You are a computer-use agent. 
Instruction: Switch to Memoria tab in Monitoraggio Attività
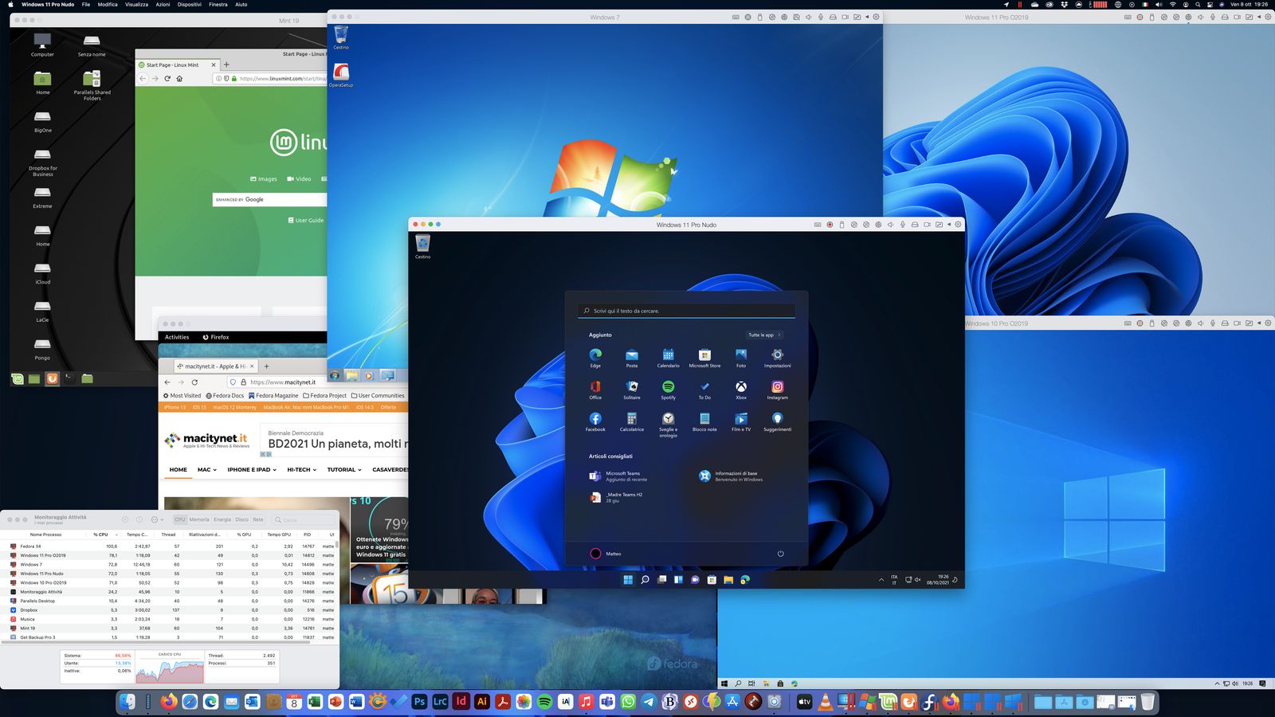click(x=199, y=519)
